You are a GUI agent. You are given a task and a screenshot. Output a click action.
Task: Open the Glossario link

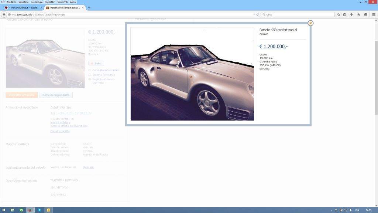point(89,167)
